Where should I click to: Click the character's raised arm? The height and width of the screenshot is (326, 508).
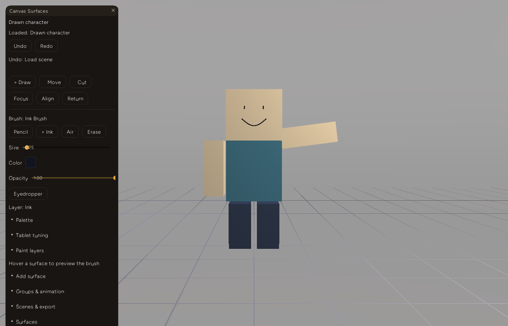pos(310,135)
